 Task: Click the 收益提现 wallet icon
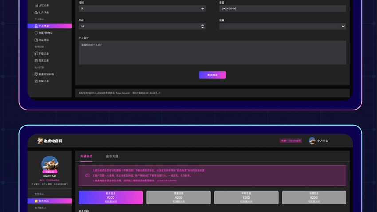(x=36, y=39)
